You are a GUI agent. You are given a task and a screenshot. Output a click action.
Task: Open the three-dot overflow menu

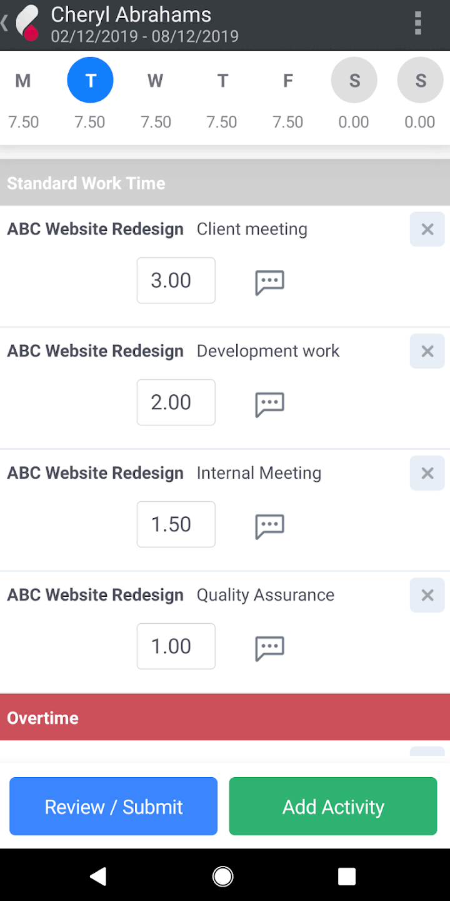pos(418,24)
